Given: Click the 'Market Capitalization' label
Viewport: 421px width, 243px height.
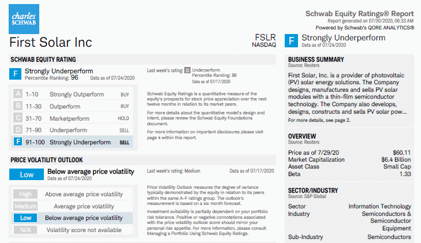Looking at the screenshot, I should pyautogui.click(x=316, y=159).
